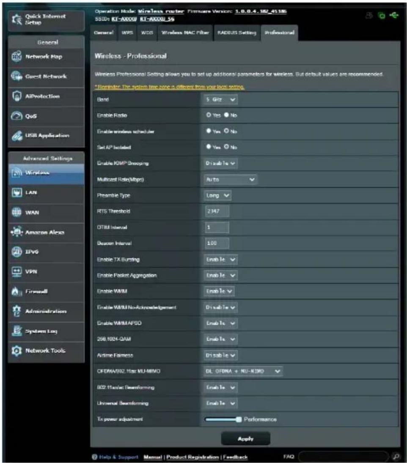Click the Beacon Interval input field

coord(217,243)
